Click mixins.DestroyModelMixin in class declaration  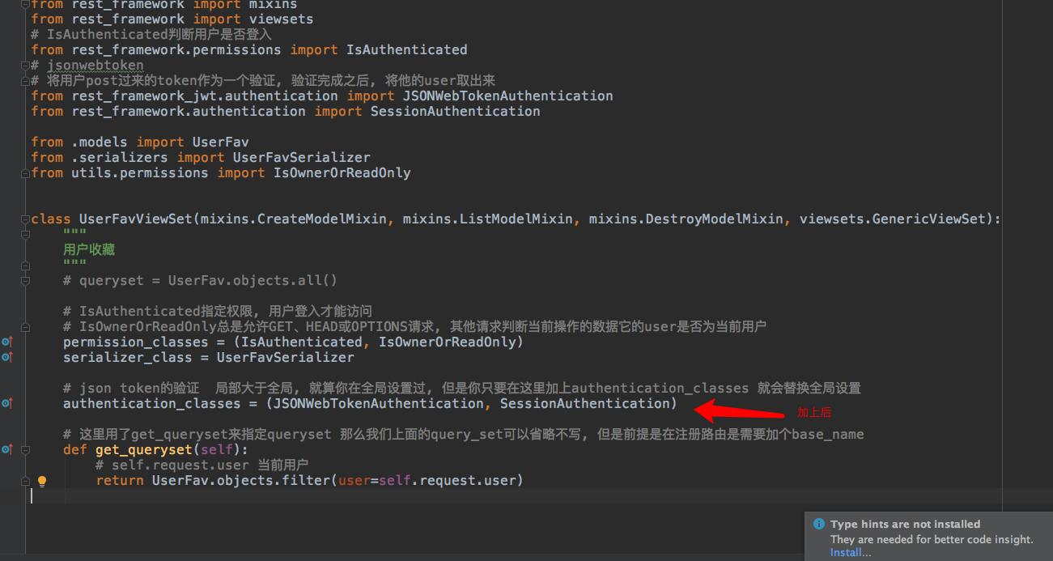pyautogui.click(x=686, y=219)
